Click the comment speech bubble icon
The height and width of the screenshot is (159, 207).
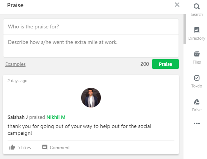[x=45, y=147]
